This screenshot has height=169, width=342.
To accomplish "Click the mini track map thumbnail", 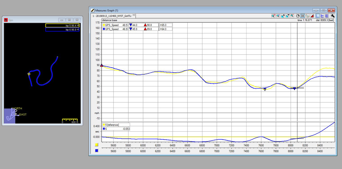I will point(10,116).
